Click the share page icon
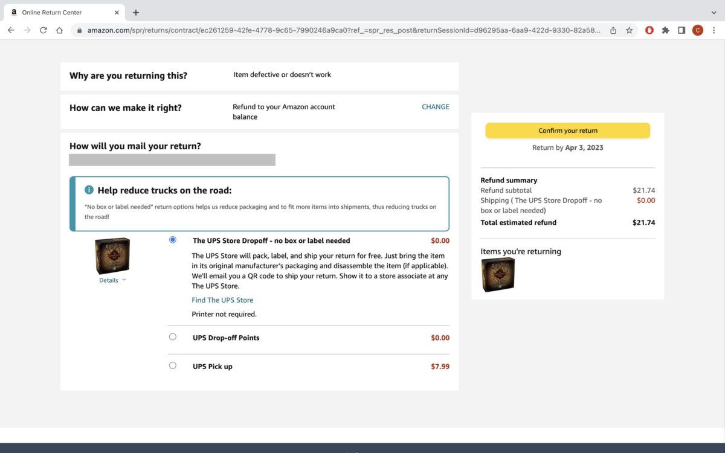The image size is (725, 453). coord(613,30)
